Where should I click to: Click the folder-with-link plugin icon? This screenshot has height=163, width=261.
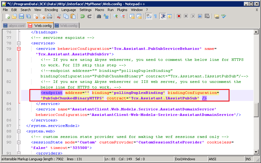point(217,16)
